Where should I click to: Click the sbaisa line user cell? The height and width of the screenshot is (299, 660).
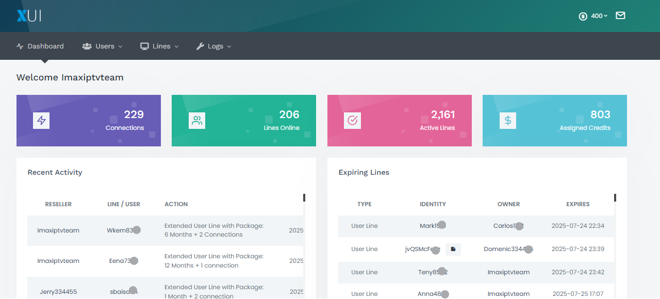click(124, 291)
